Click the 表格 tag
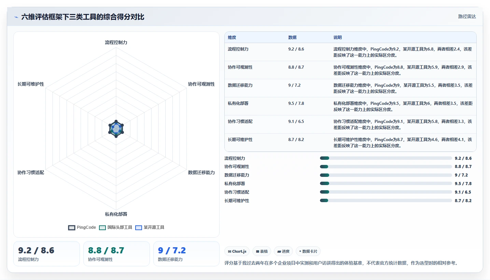490x280 pixels. pyautogui.click(x=262, y=251)
